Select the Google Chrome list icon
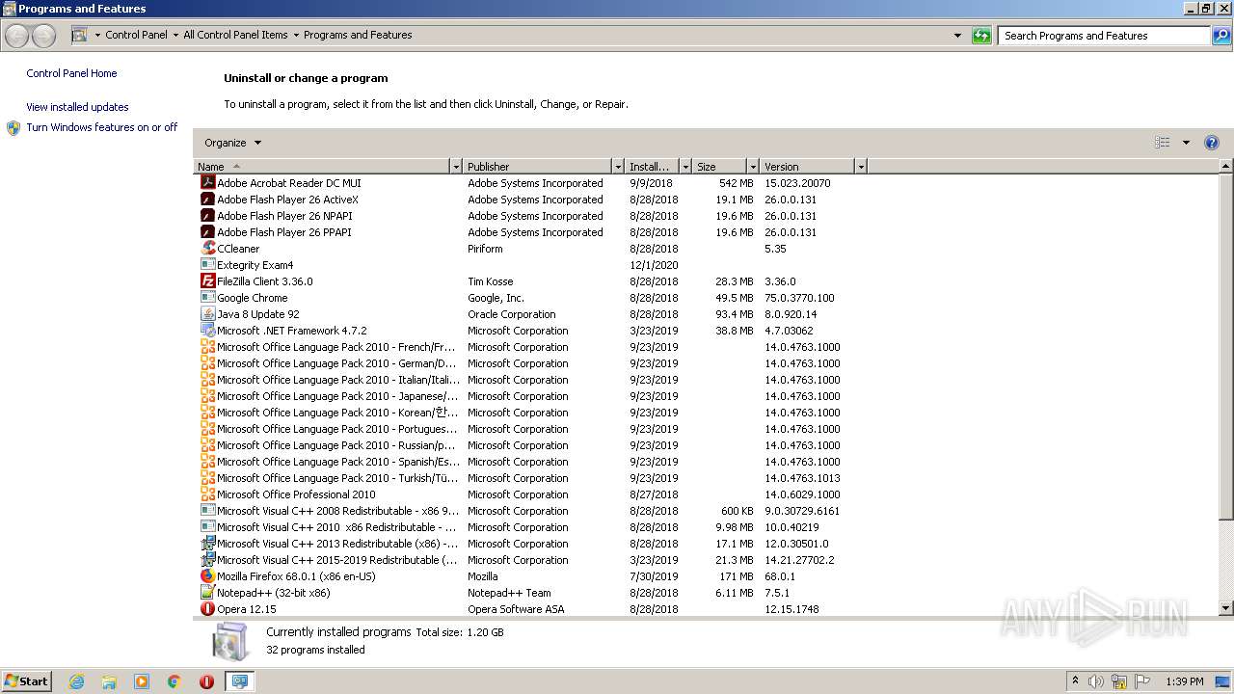Image resolution: width=1234 pixels, height=694 pixels. (x=207, y=297)
